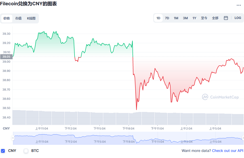The image size is (244, 158).
Task: Click the 38.40 price axis label
Action: pyautogui.click(x=6, y=117)
